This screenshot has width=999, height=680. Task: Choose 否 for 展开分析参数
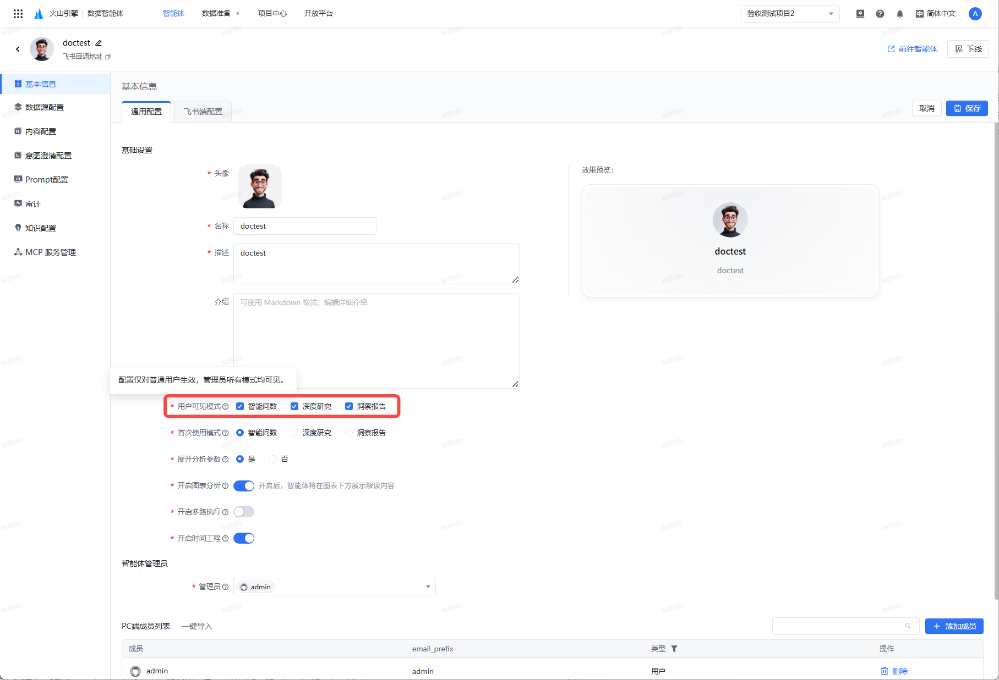(x=273, y=459)
